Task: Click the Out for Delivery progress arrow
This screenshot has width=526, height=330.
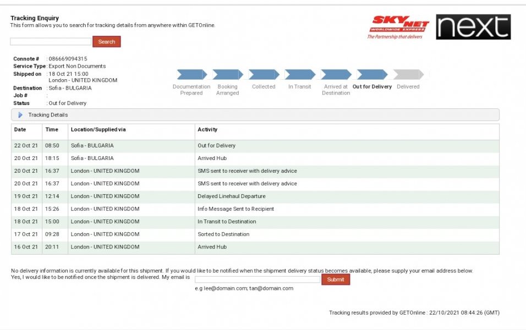Action: [372, 75]
